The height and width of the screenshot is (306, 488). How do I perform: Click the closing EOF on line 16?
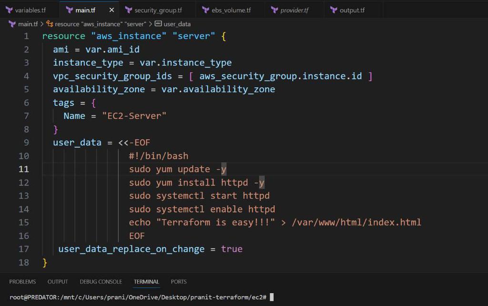(x=137, y=236)
